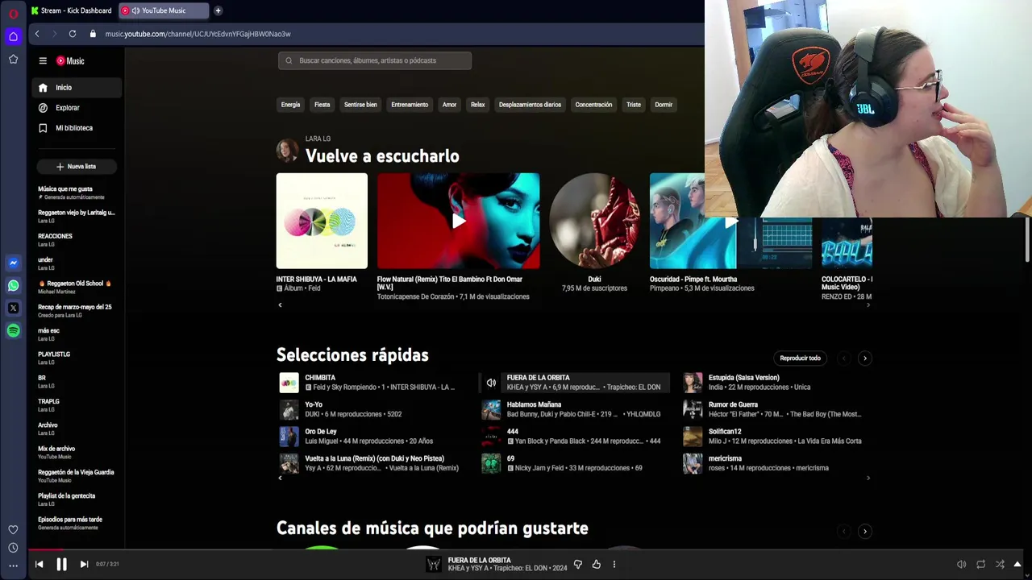Toggle shuffle in player bar
Screen dimensions: 1032x580
(x=1000, y=565)
